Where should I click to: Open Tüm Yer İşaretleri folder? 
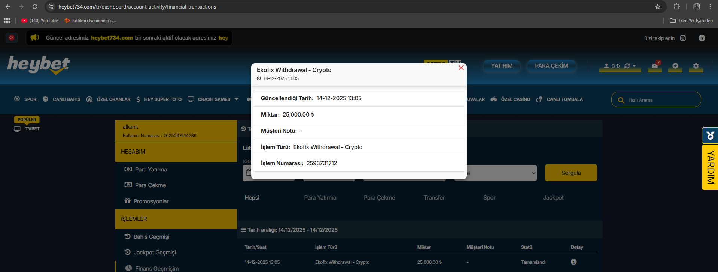691,21
